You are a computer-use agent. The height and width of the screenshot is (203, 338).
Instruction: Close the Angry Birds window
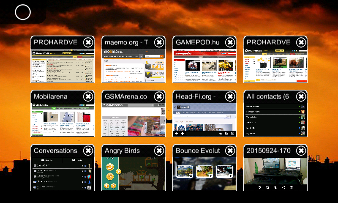pos(159,151)
